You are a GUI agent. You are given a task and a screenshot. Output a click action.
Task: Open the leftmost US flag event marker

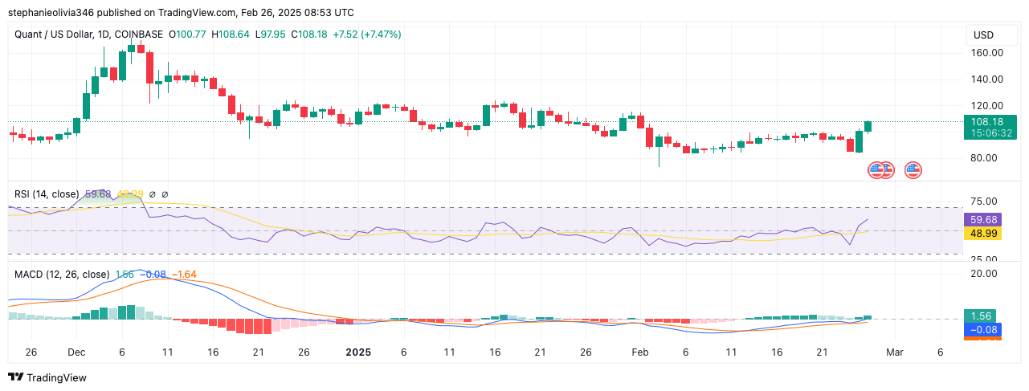pos(876,169)
